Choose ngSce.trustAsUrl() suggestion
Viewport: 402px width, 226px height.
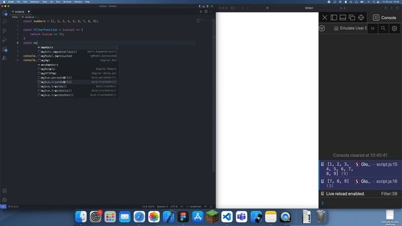click(x=77, y=82)
